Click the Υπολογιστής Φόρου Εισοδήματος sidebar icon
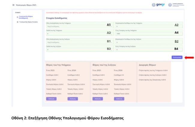The height and width of the screenshot is (127, 195). click(x=17, y=17)
